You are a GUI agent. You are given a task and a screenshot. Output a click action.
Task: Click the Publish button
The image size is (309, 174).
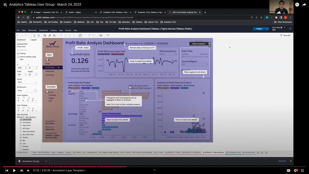[x=259, y=29]
